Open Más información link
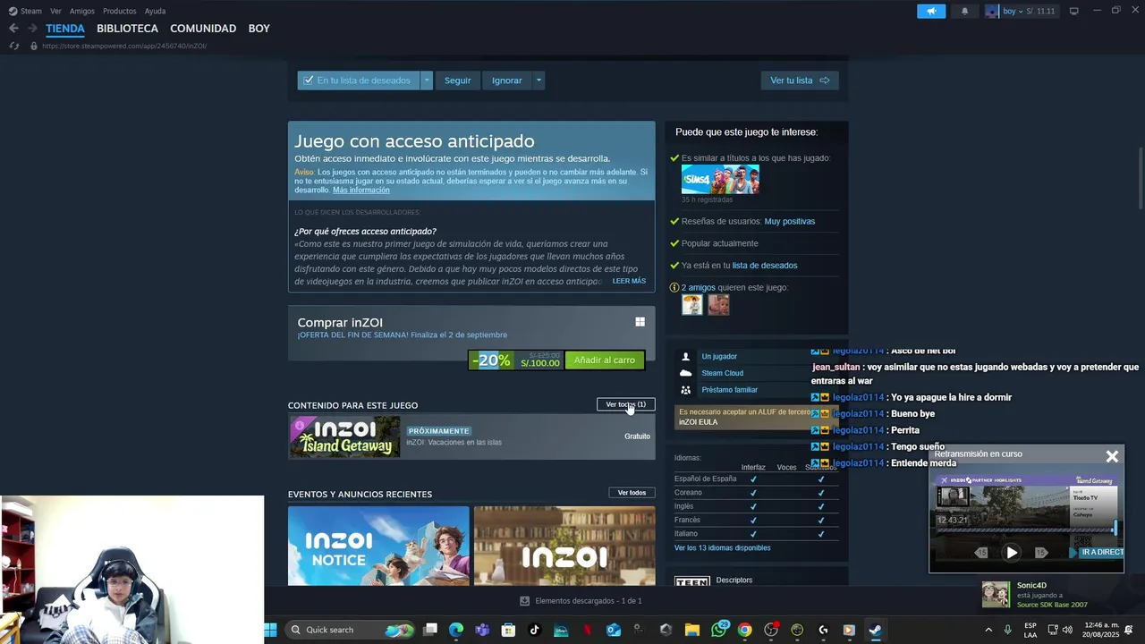 coord(361,191)
